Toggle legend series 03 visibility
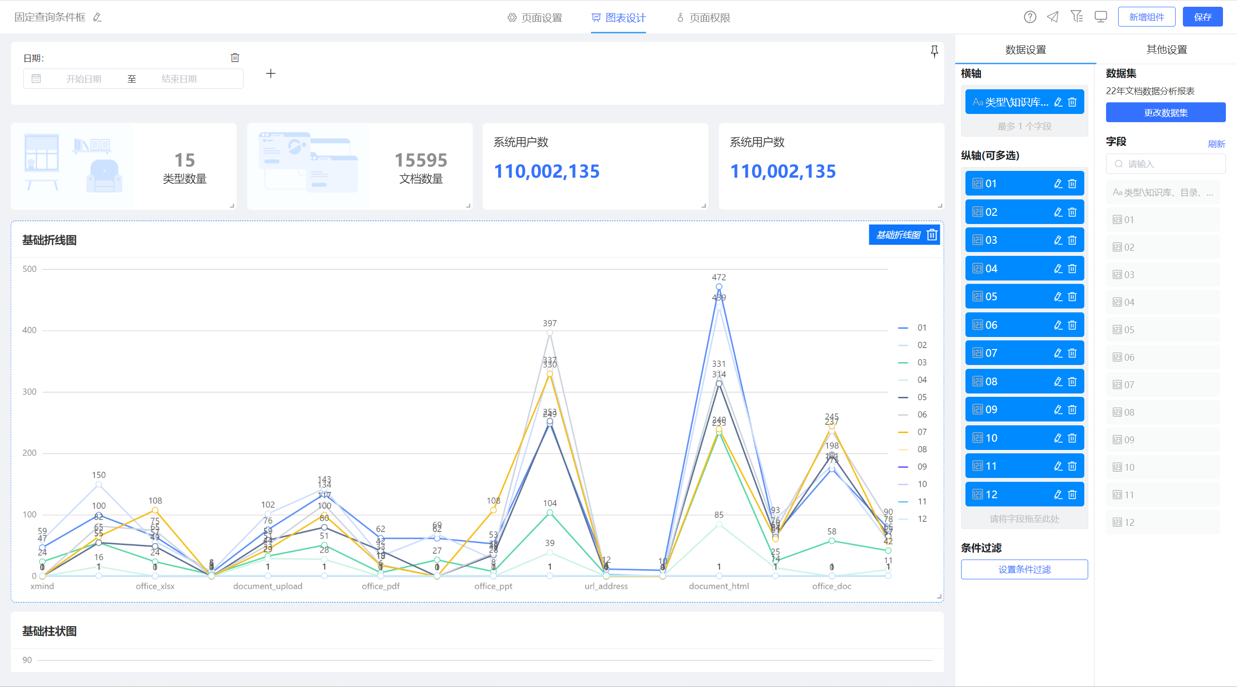The width and height of the screenshot is (1237, 687). (x=912, y=363)
